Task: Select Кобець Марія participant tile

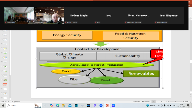Action: [79, 15]
